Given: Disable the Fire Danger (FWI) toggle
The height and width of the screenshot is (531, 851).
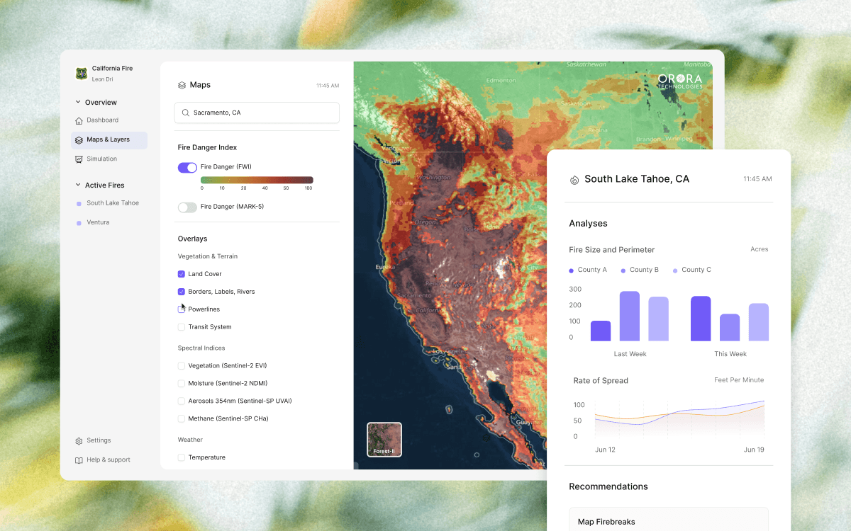Looking at the screenshot, I should pos(187,168).
